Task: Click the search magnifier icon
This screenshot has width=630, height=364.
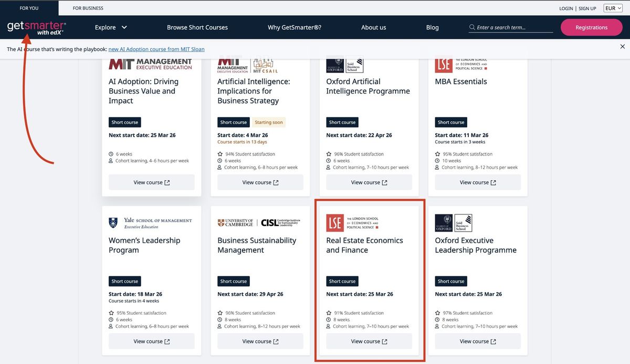Action: (472, 27)
